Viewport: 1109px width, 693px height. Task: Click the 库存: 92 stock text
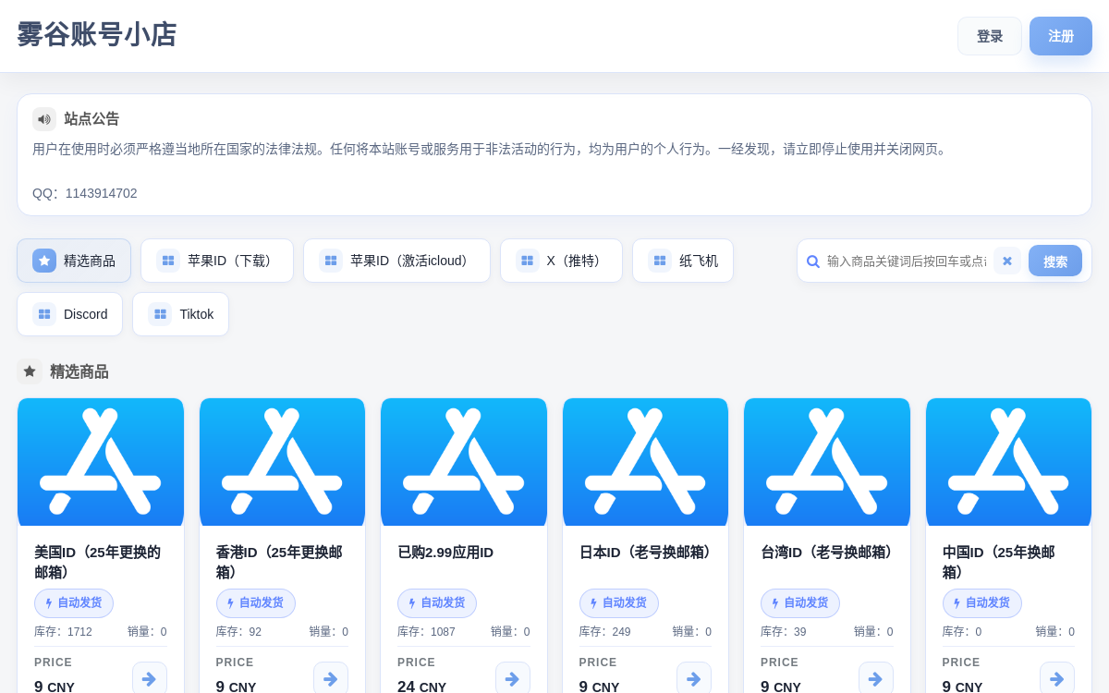(238, 632)
